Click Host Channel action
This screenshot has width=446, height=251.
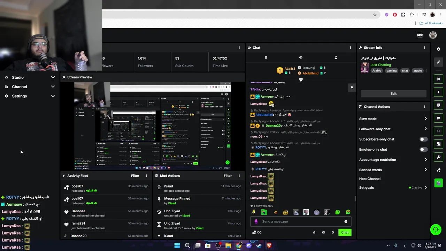click(x=370, y=179)
